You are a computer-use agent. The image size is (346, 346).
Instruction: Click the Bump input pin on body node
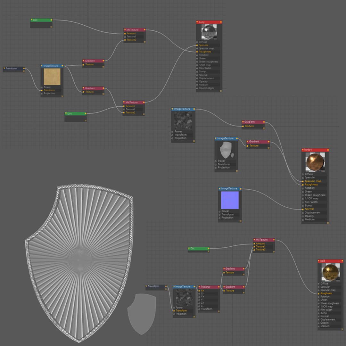(197, 71)
